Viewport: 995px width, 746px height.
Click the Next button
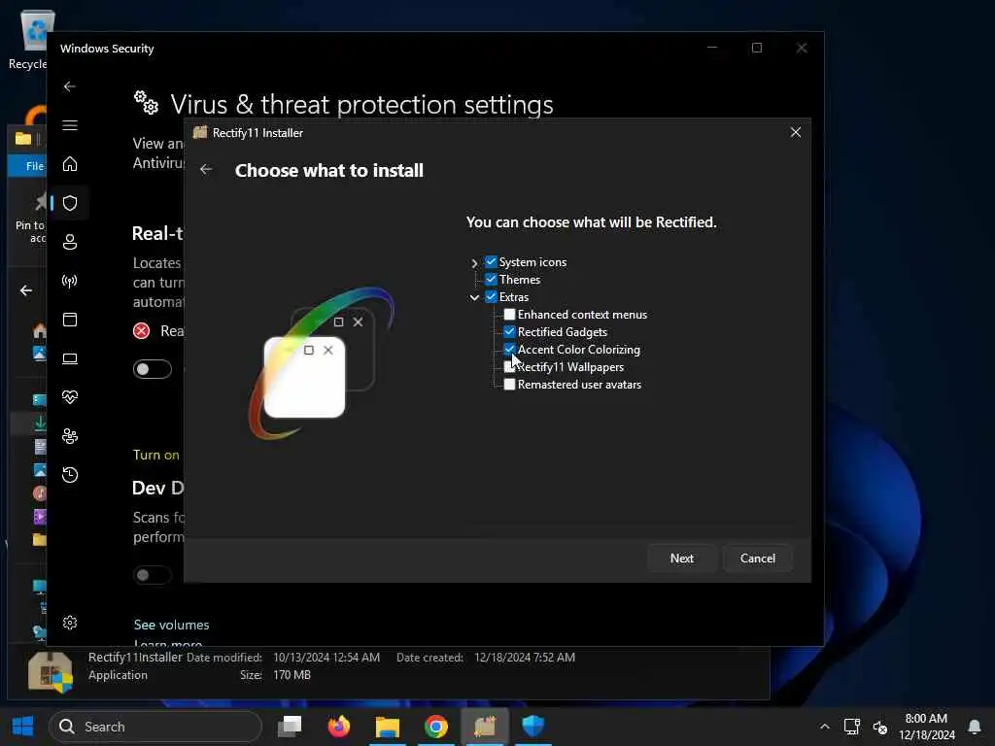(x=681, y=559)
